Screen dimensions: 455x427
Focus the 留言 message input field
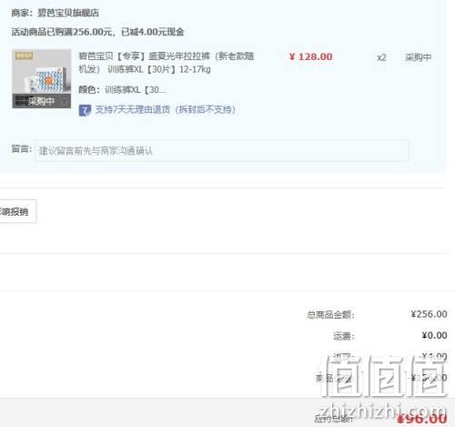click(222, 150)
